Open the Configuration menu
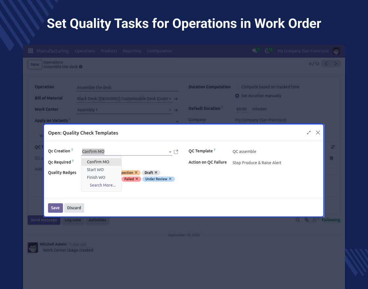The height and width of the screenshot is (289, 368). pyautogui.click(x=159, y=51)
